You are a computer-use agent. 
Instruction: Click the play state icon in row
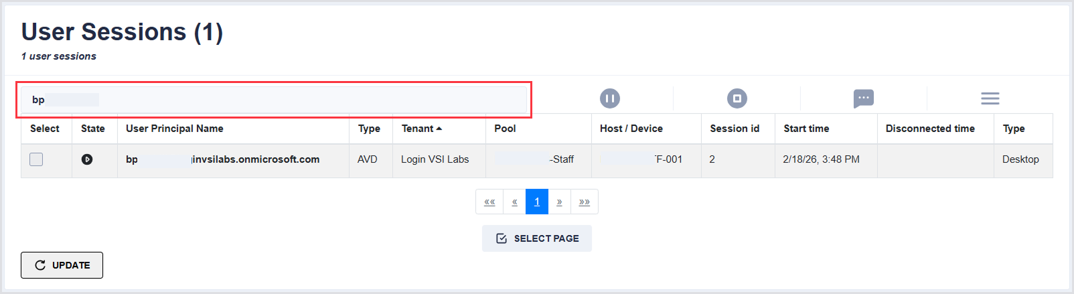[87, 159]
